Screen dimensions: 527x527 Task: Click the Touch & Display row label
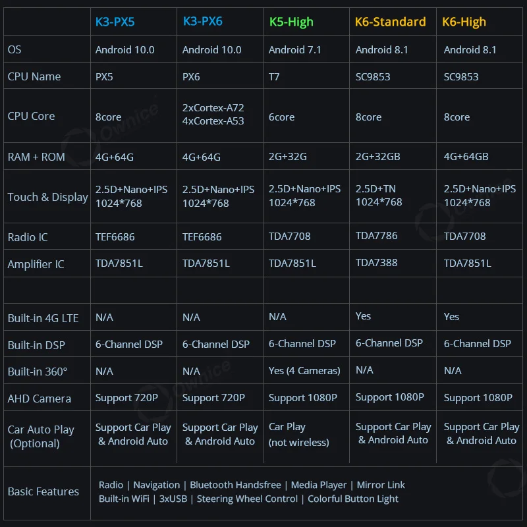(47, 197)
